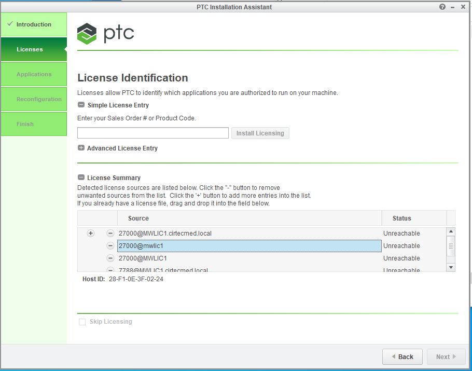This screenshot has width=472, height=371.
Task: Click the Install Licensing button
Action: pyautogui.click(x=260, y=133)
